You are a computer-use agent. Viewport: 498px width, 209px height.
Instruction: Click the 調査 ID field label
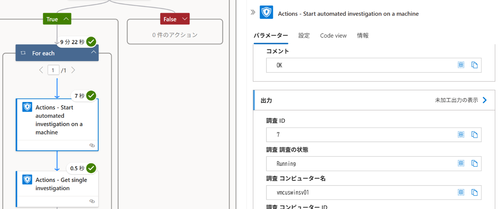pos(276,120)
